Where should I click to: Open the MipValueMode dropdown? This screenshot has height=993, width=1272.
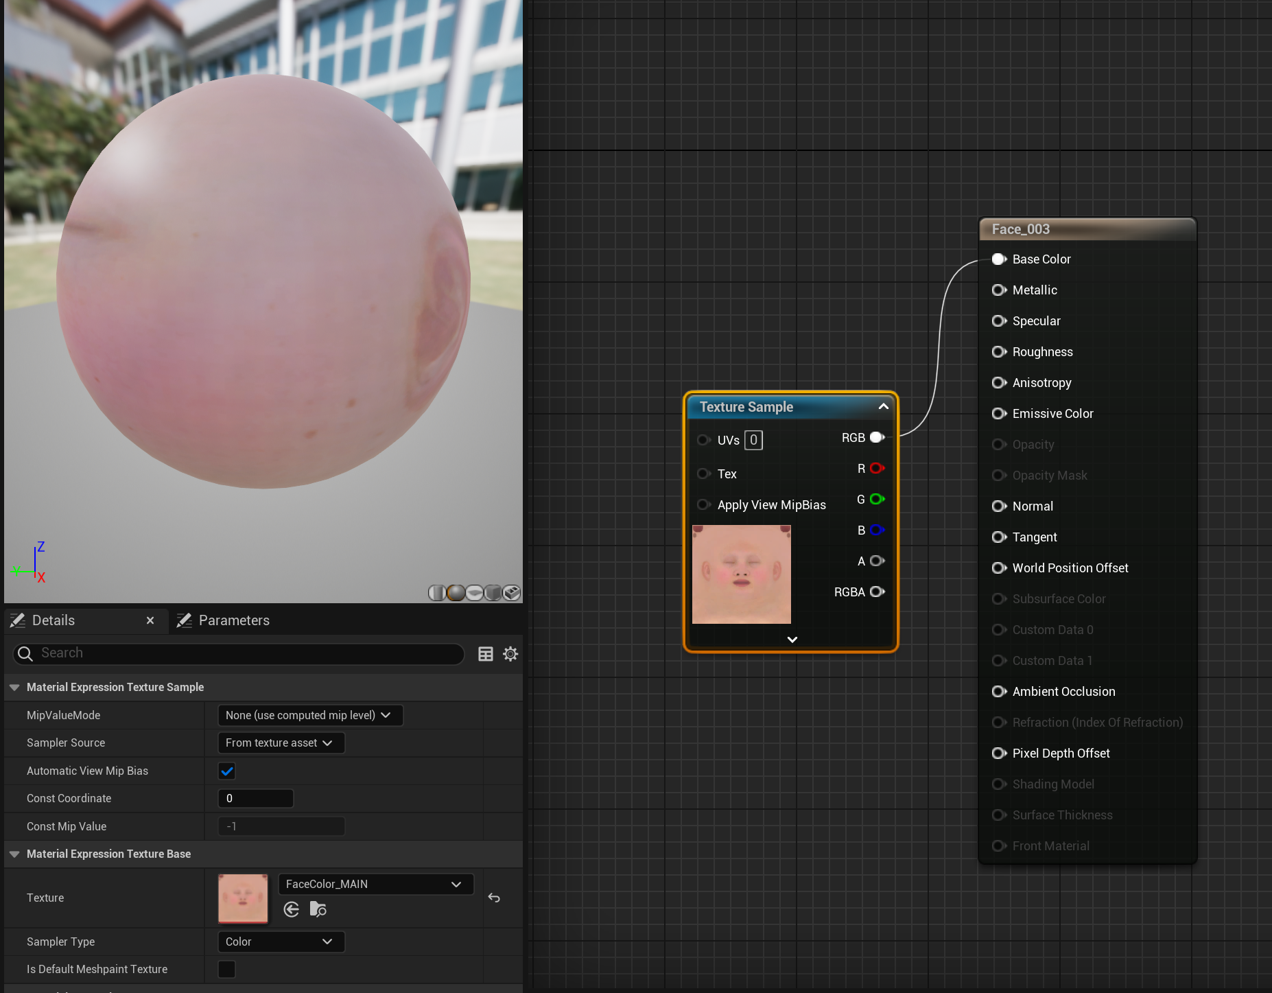pos(309,714)
